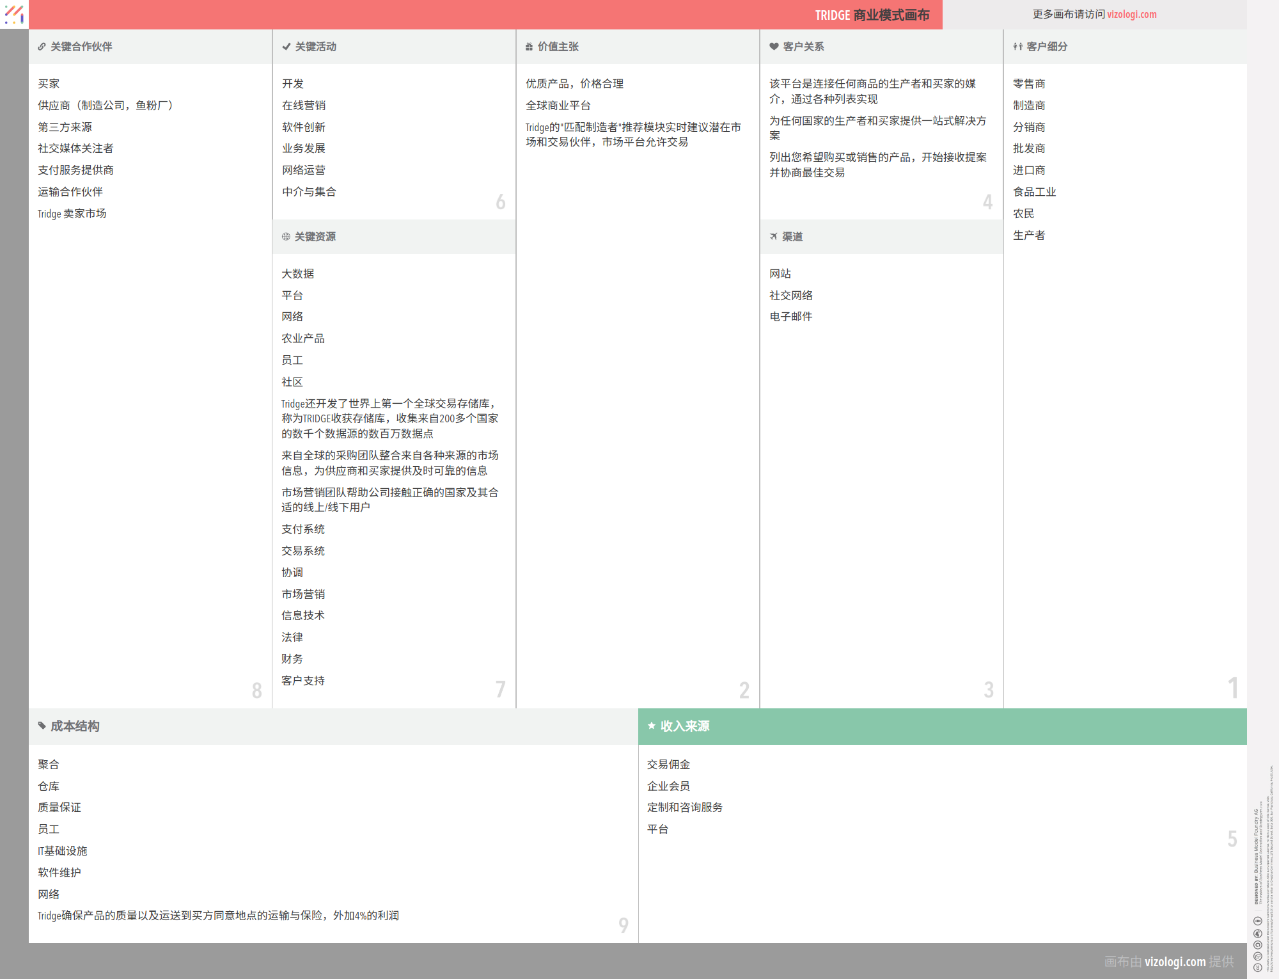
Task: Click the 在线营销 activity item
Action: [304, 106]
